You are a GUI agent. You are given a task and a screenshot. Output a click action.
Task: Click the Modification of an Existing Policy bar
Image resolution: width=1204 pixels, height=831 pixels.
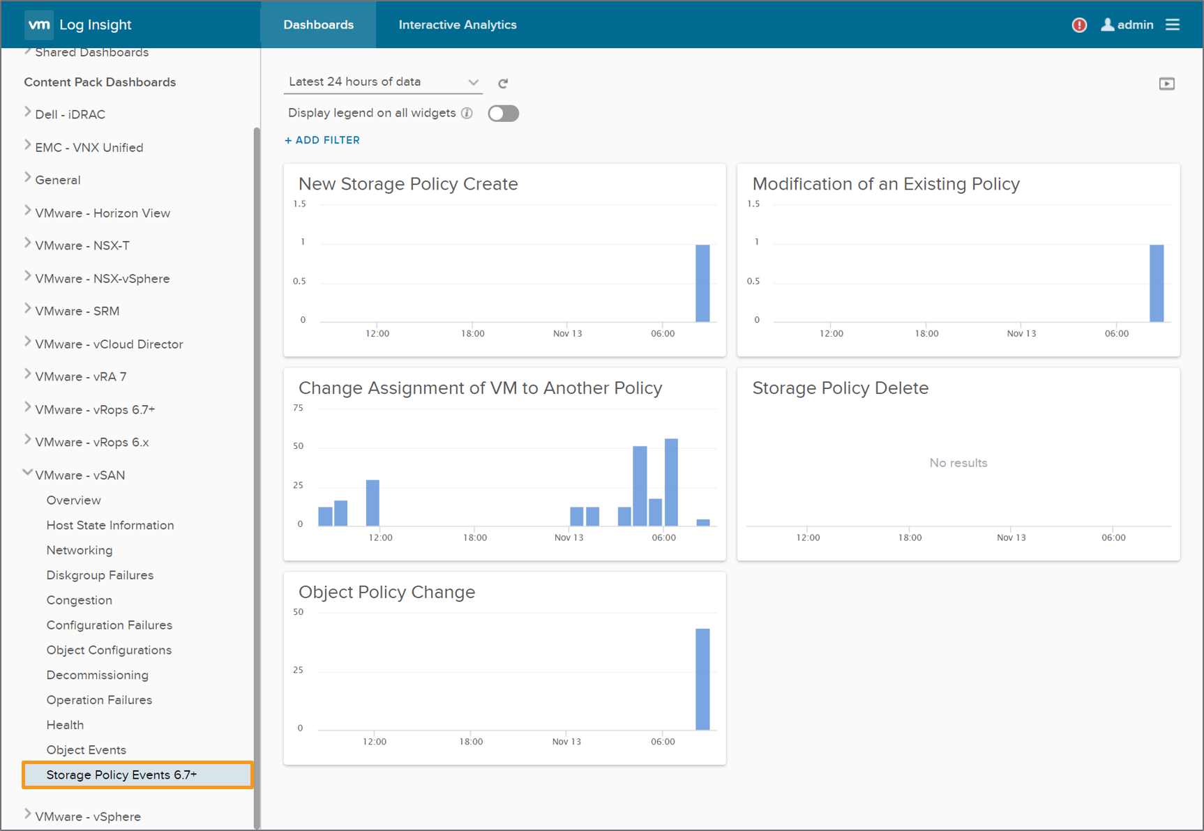tap(1157, 283)
